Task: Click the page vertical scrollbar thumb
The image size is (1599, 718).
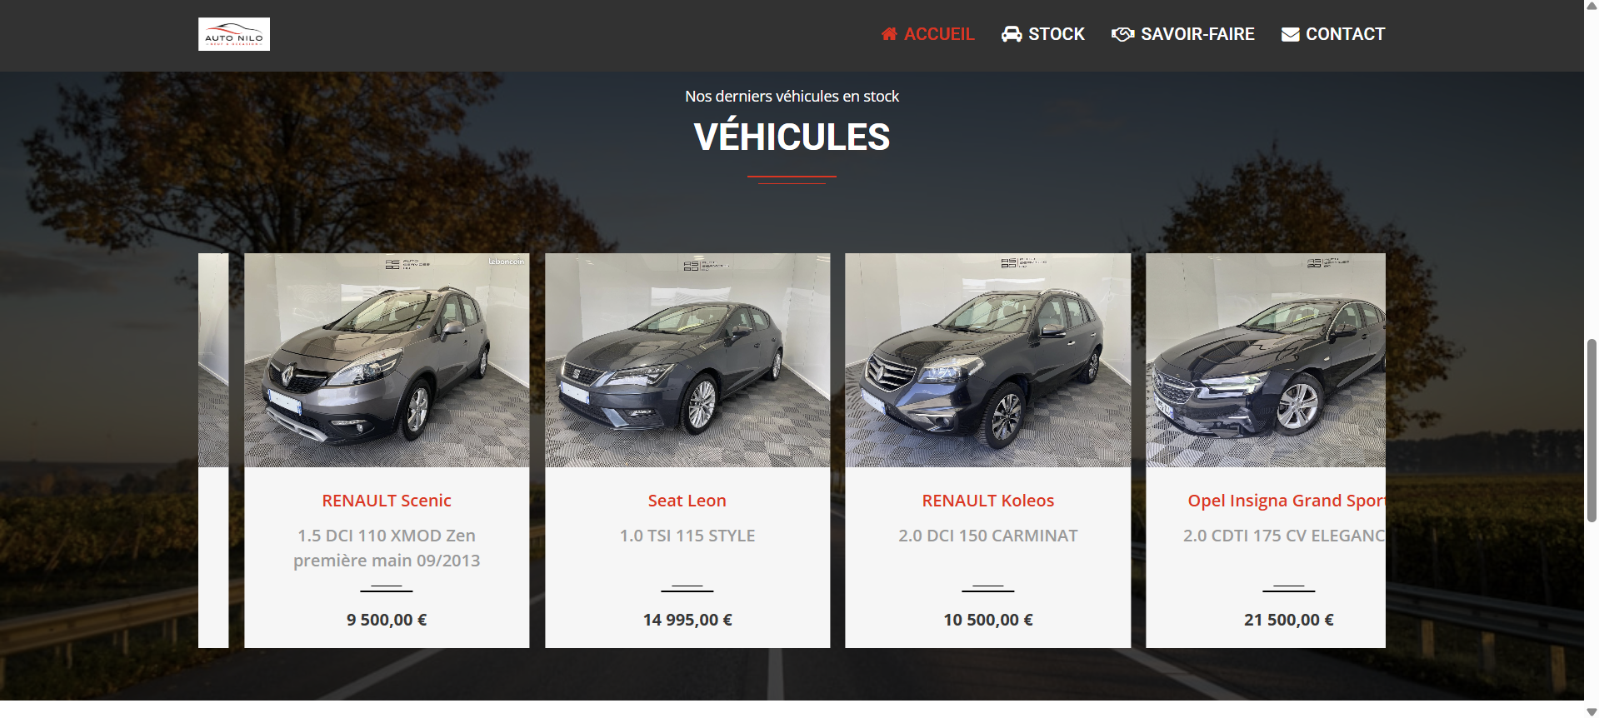Action: point(1592,430)
